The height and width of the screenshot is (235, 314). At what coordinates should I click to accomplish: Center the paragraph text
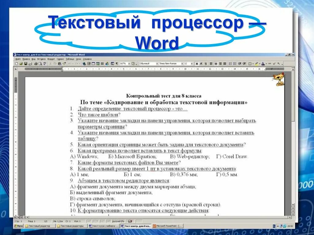point(216,64)
